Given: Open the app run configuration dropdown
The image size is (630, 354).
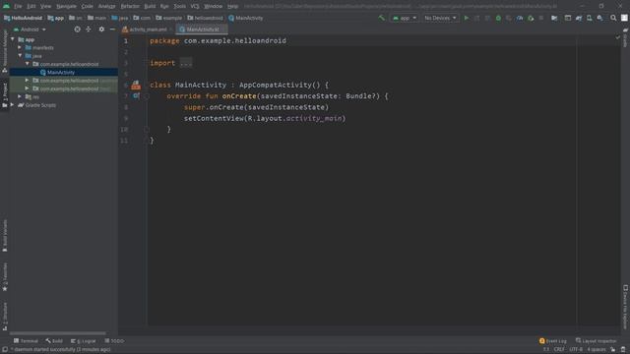Looking at the screenshot, I should click(x=405, y=18).
